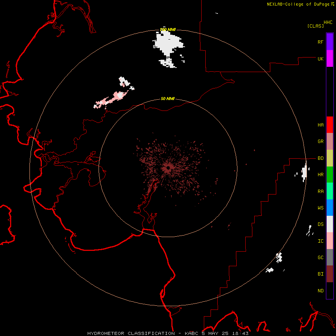Click the RF legend label
This screenshot has width=336, height=336.
(320, 42)
